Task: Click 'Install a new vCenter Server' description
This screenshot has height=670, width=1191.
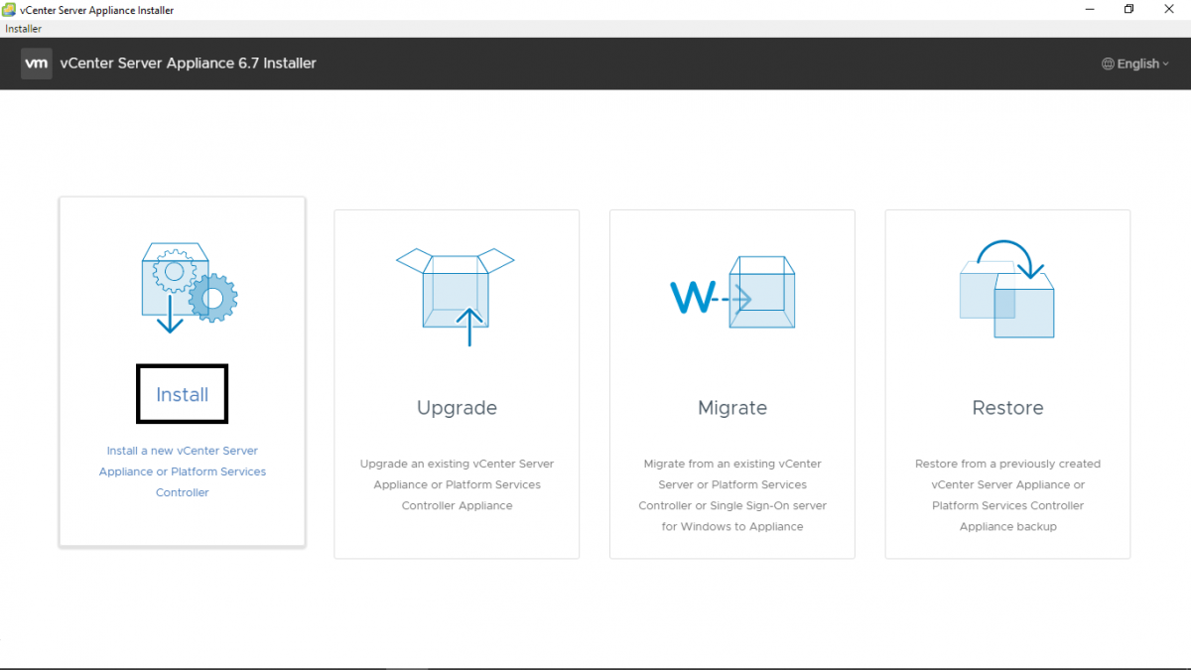Action: coord(183,471)
